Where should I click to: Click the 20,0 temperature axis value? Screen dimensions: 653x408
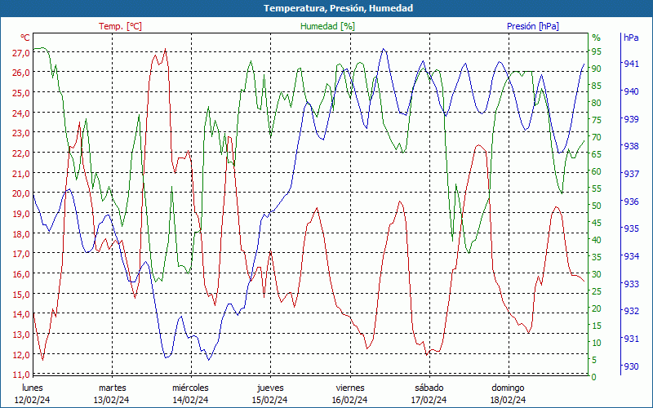[x=21, y=193]
